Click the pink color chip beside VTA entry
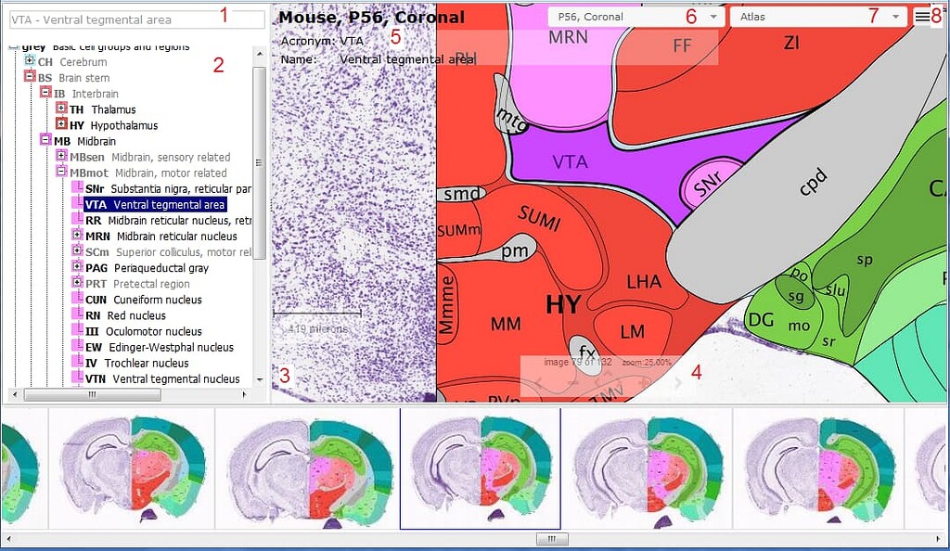The width and height of the screenshot is (950, 551). click(x=79, y=204)
